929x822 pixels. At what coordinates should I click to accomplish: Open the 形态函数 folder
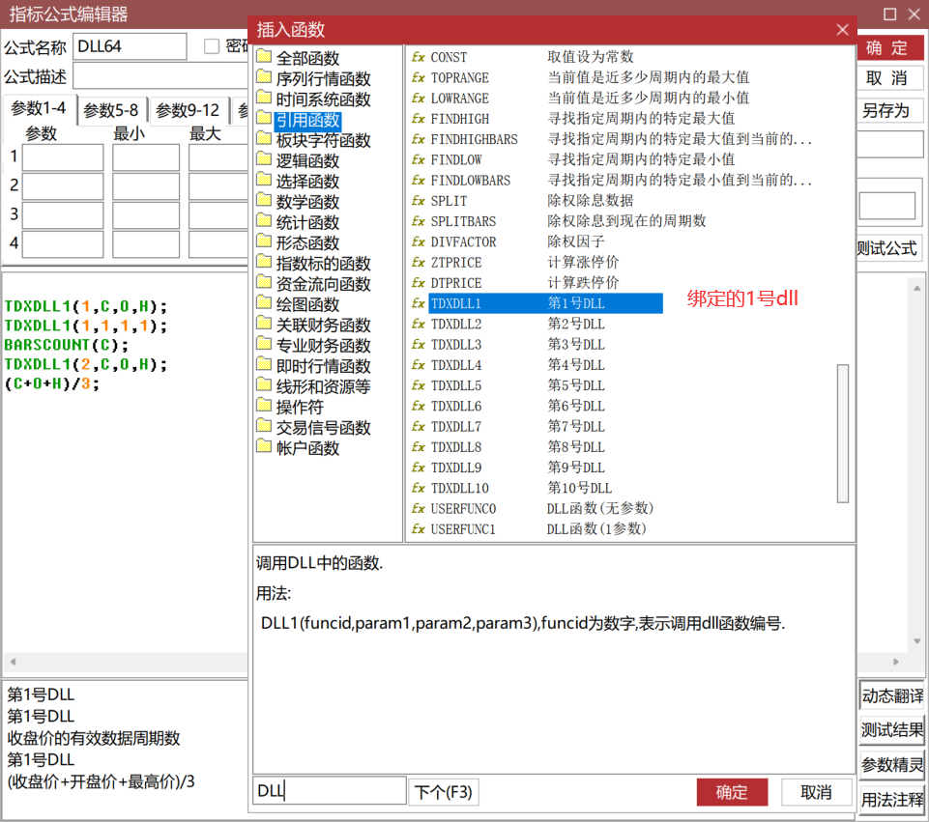tap(299, 242)
